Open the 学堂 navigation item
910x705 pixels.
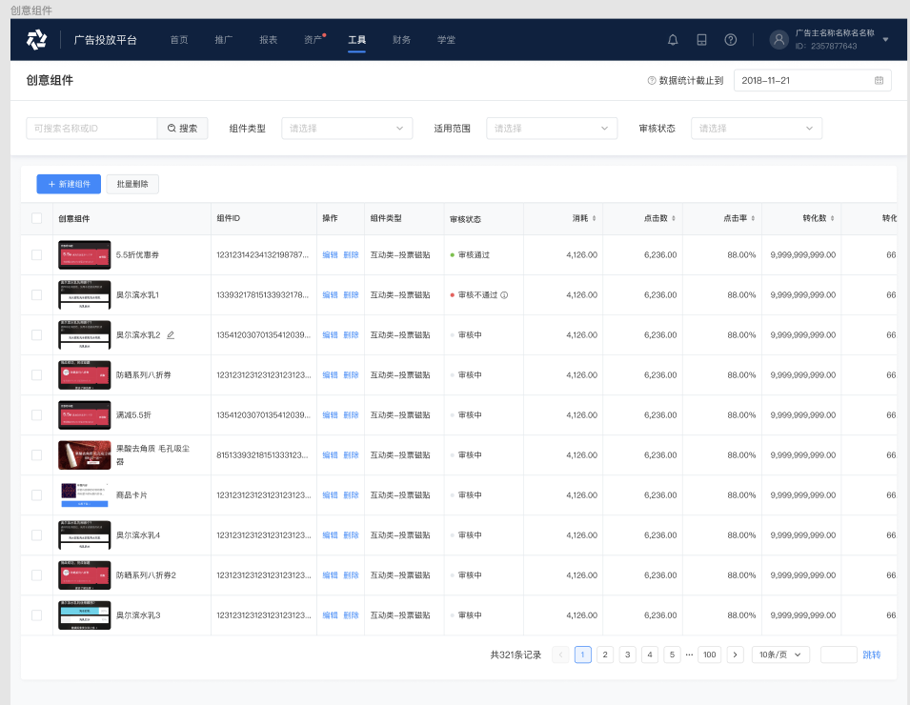pos(446,39)
